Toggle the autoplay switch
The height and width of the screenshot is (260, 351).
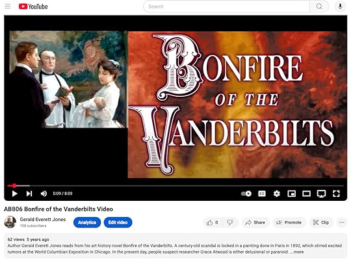coord(246,194)
